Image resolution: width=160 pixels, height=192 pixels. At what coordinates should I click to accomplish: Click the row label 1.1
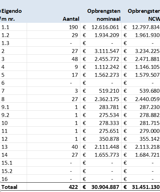(x=5, y=27)
